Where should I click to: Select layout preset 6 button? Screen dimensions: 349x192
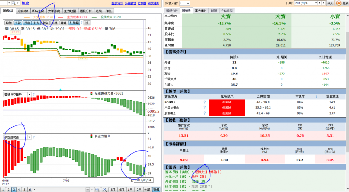[30, 189]
